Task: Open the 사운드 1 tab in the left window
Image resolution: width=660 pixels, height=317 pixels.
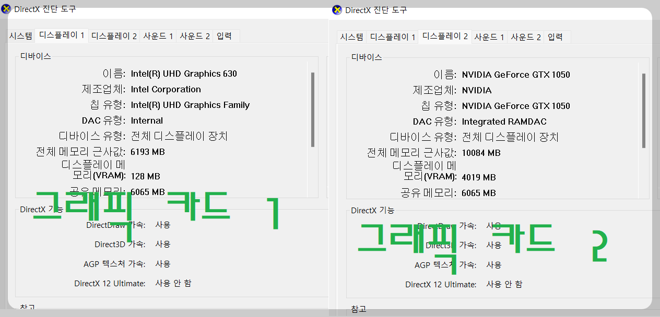Action: coord(158,36)
